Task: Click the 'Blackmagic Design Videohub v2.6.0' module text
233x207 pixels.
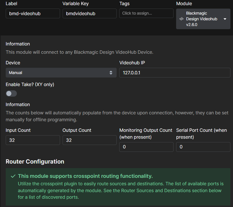Action: click(202, 19)
